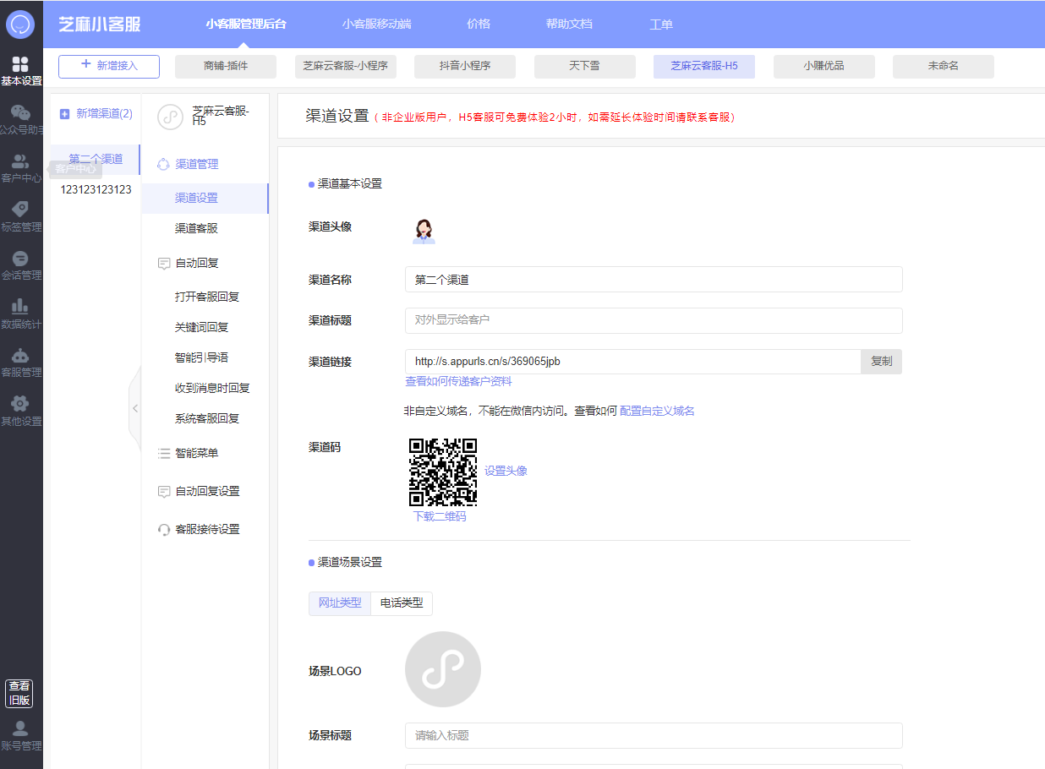Select 第二个渠道 in the channel list
This screenshot has width=1045, height=769.
point(96,159)
